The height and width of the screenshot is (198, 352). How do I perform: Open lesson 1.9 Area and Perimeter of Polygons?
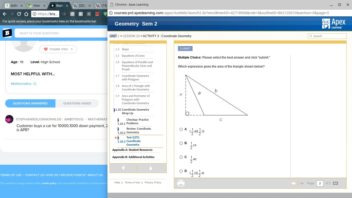point(136,100)
